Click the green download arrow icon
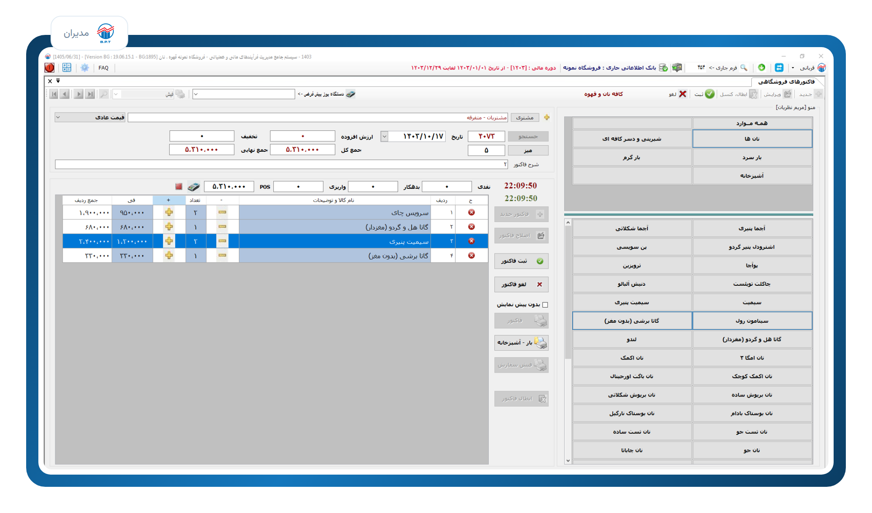 point(762,68)
